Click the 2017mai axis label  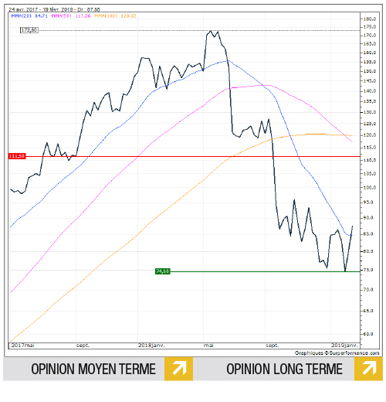[x=22, y=346]
